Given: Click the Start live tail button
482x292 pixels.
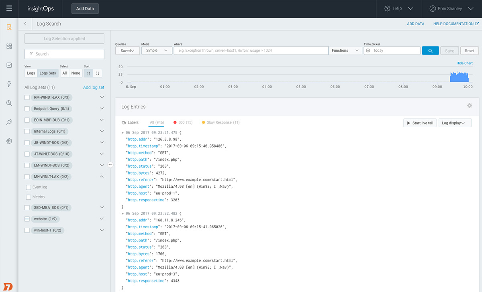Looking at the screenshot, I should pos(419,123).
